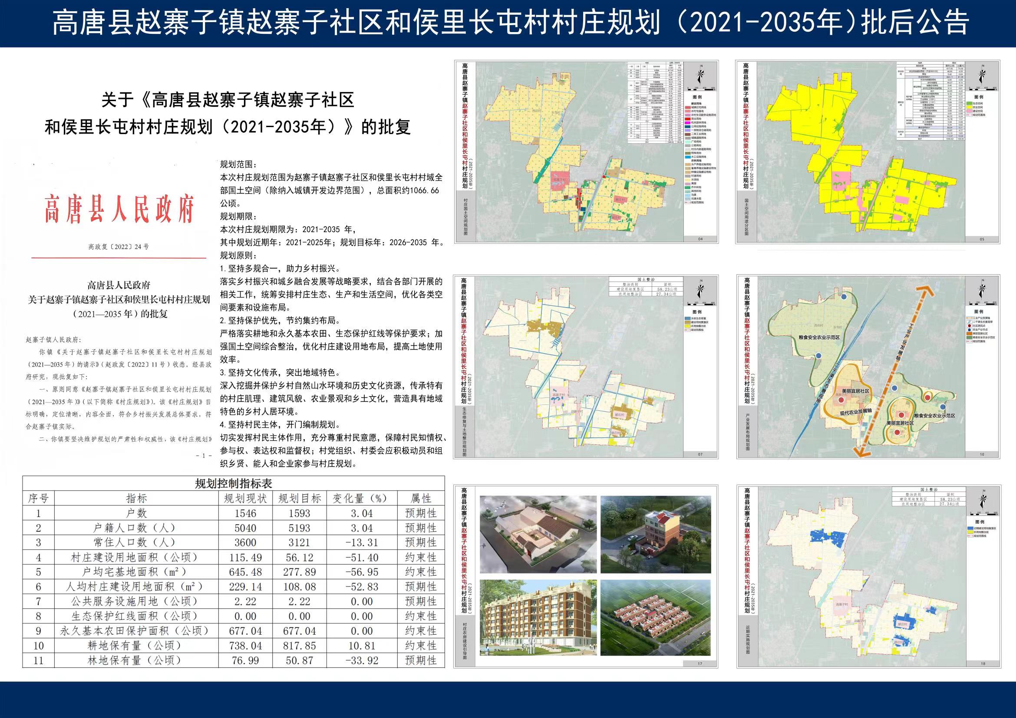
Task: Click the 粮食安全农业示范区 label in northern zone
Action: tap(819, 338)
